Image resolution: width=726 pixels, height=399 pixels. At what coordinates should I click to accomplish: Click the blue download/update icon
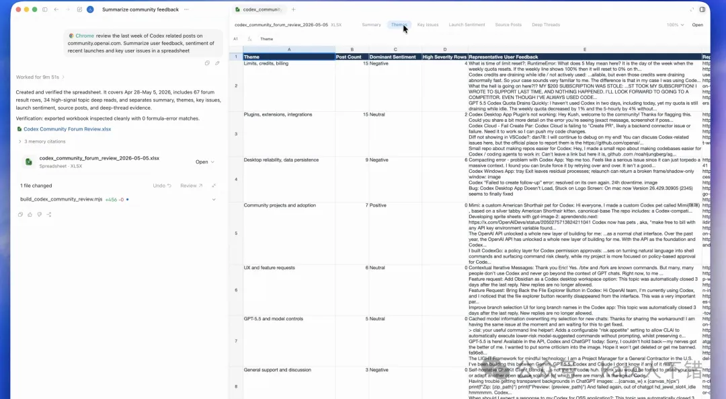click(x=90, y=9)
